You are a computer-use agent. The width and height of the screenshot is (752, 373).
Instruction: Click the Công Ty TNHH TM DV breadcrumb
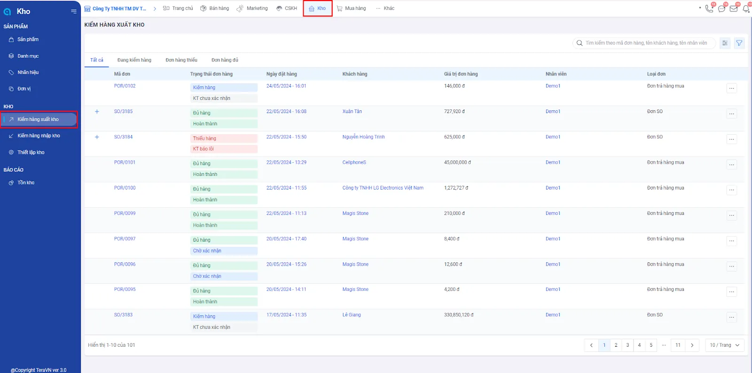[x=119, y=8]
